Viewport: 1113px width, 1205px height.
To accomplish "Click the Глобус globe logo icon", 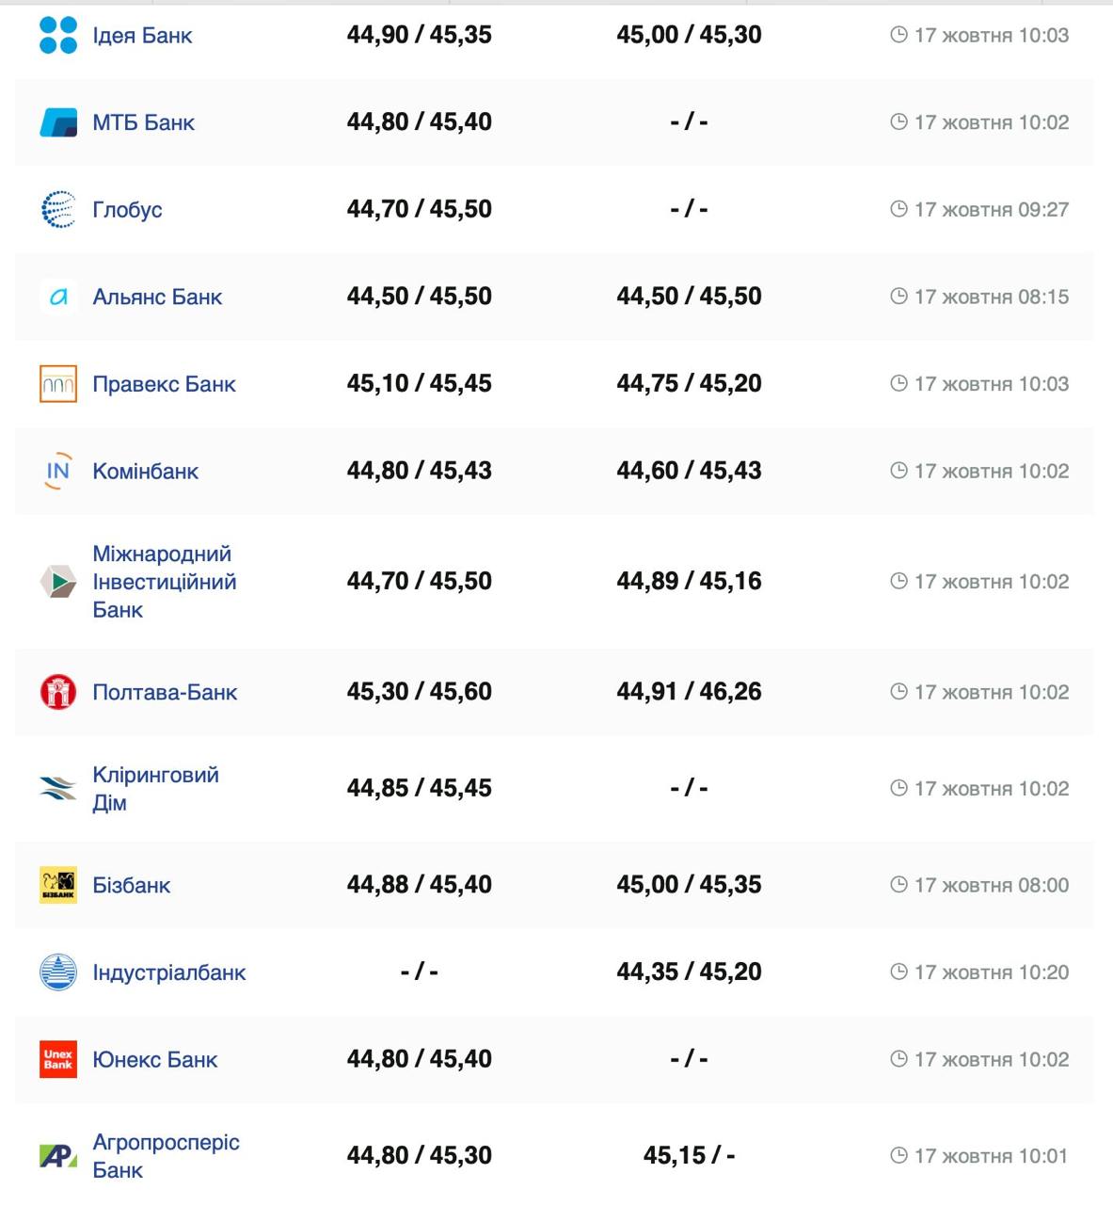I will [58, 209].
